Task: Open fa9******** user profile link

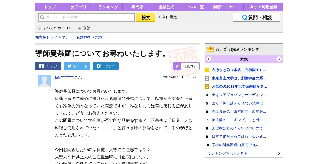Action: tap(64, 77)
